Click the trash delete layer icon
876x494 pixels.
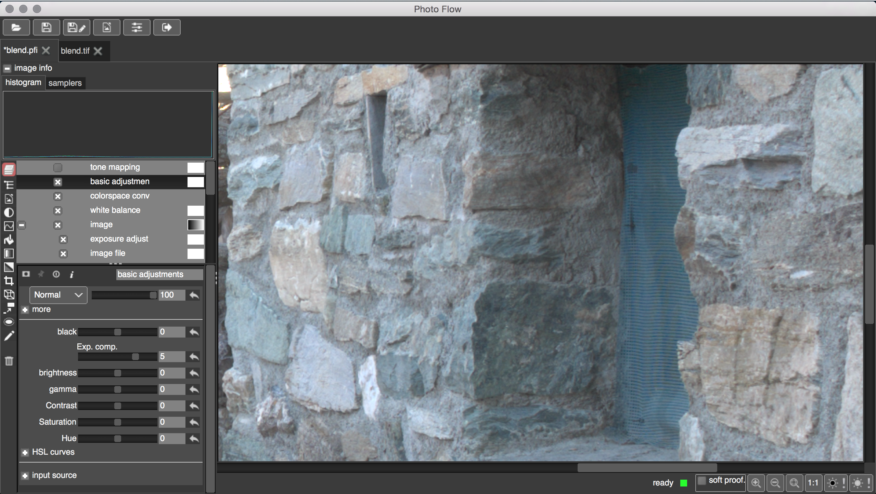[x=9, y=361]
